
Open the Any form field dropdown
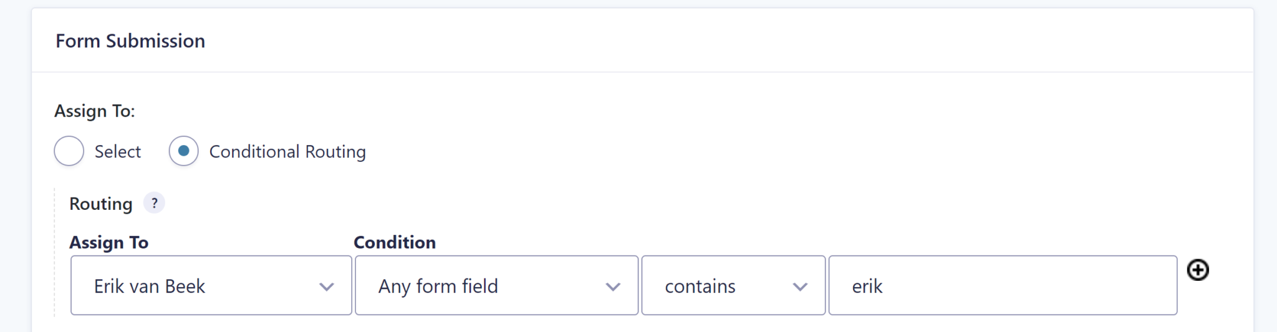(x=496, y=285)
